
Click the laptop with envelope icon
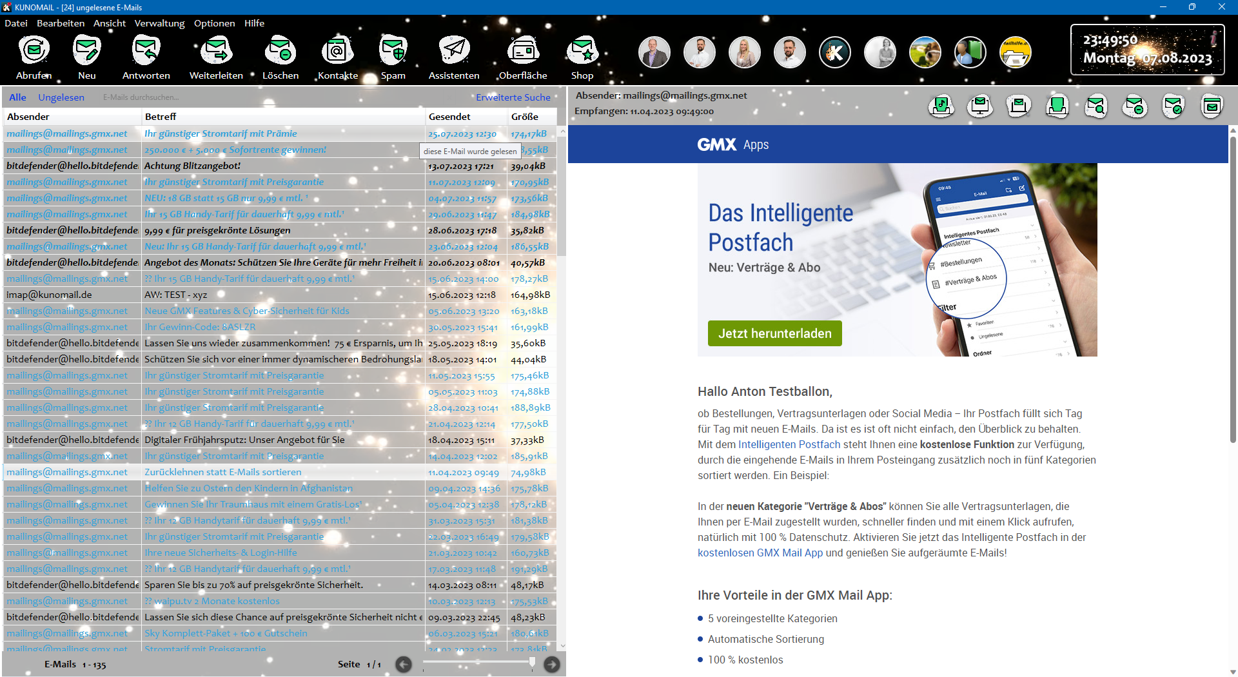pos(1019,105)
